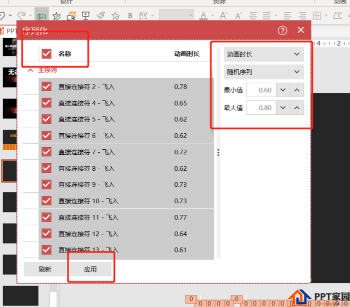Click the table grid icon in toolbar
This screenshot has width=350, height=307.
(317, 16)
